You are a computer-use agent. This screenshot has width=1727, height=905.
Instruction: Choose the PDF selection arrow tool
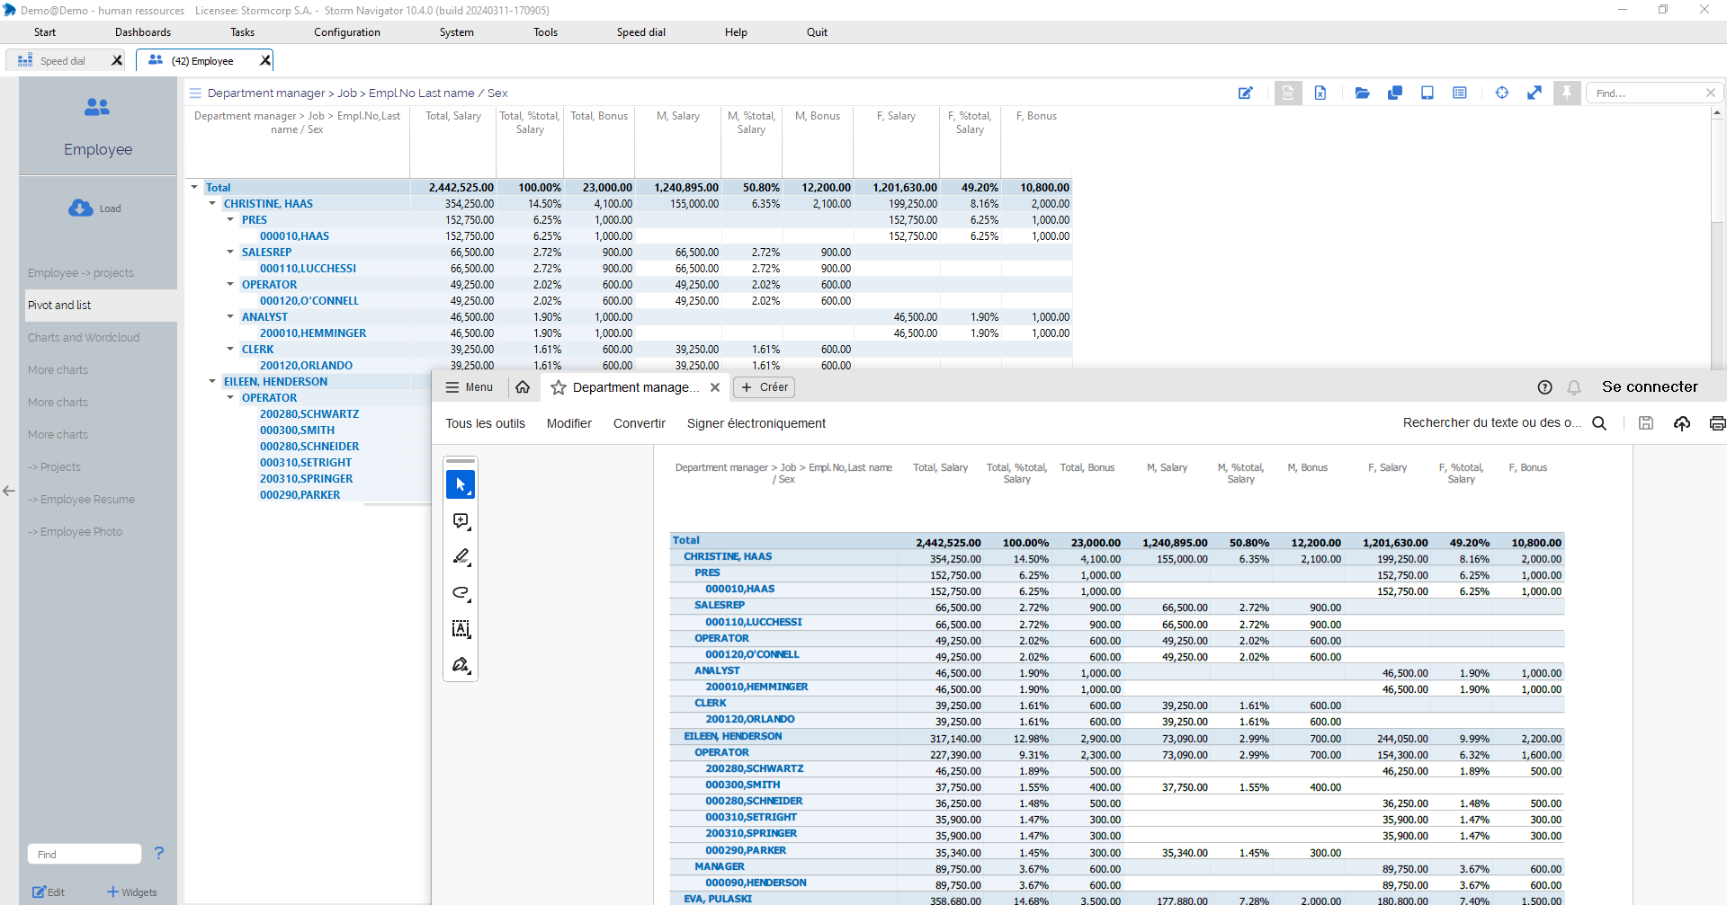461,484
